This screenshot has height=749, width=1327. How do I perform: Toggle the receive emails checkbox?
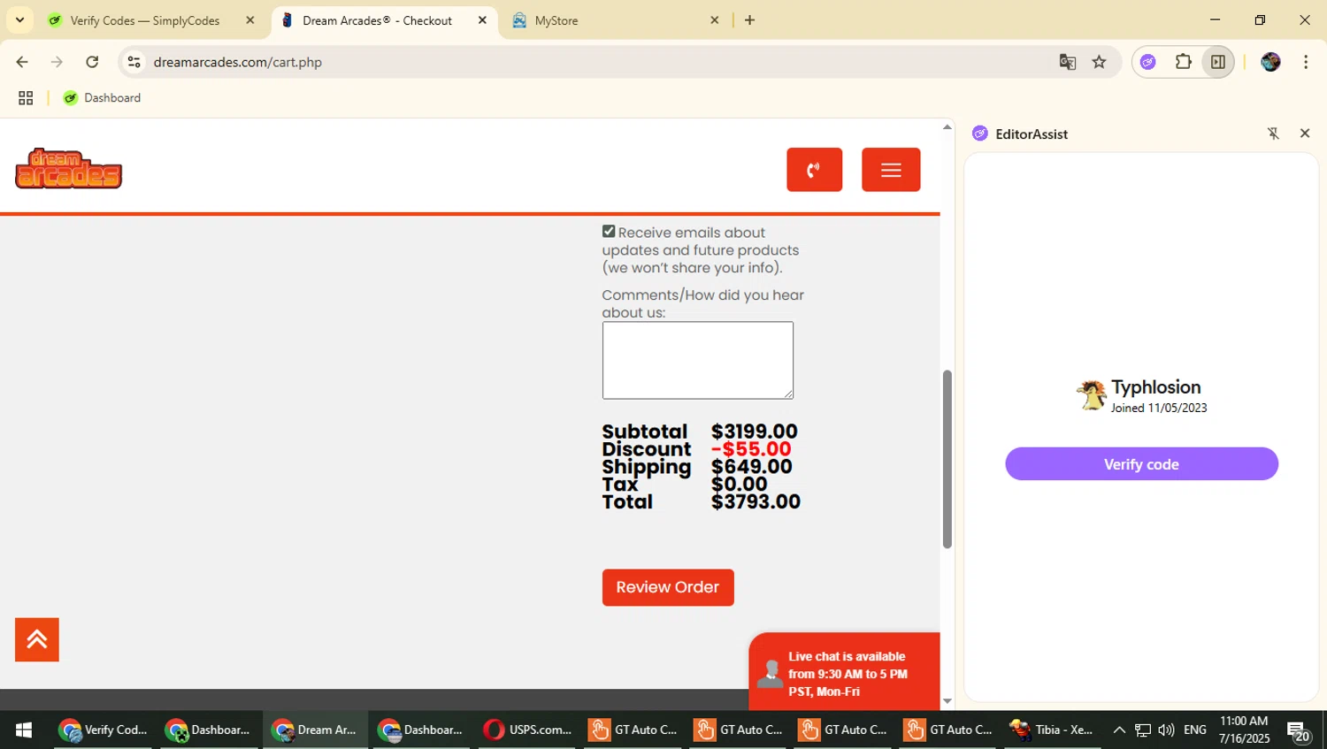[609, 232]
